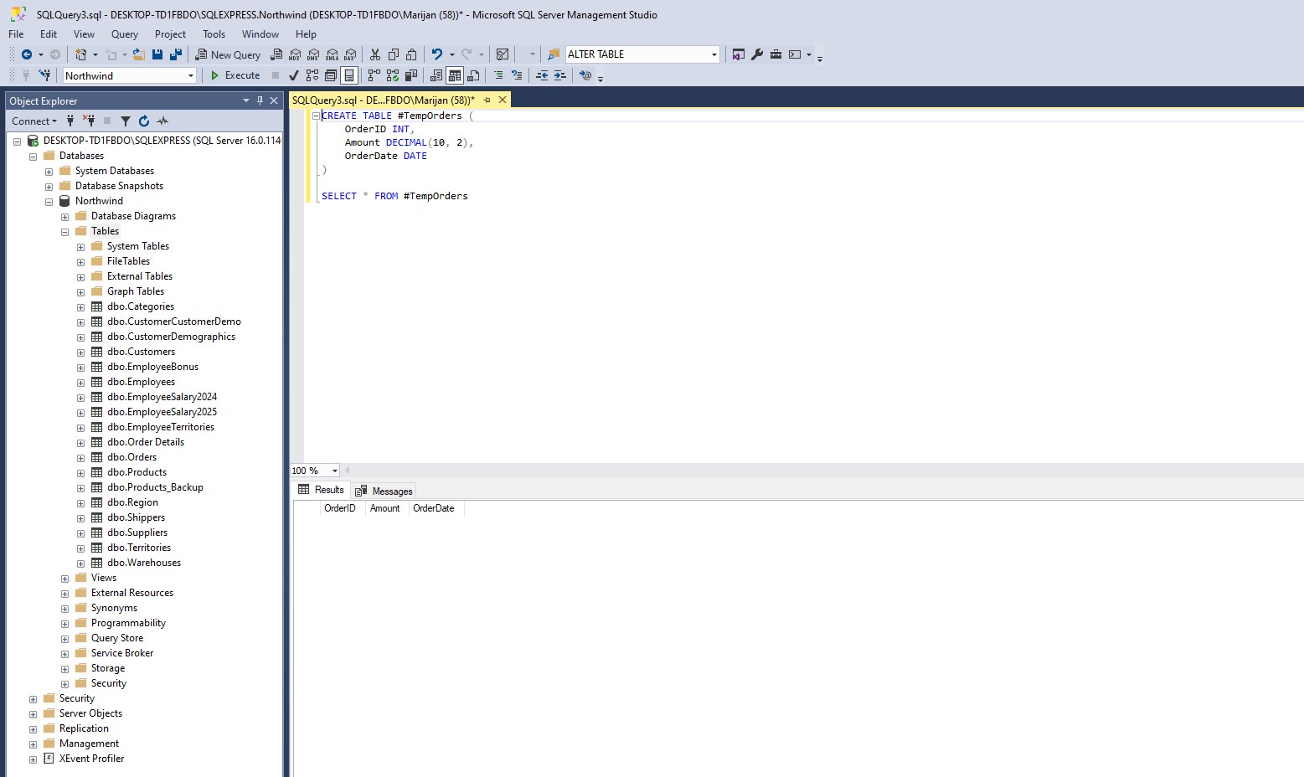1304x777 pixels.
Task: Click Display Estimated Execution Plan icon
Action: tap(312, 75)
